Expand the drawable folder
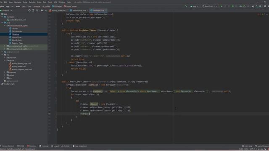The height and width of the screenshot is (151, 269). [x=5, y=58]
